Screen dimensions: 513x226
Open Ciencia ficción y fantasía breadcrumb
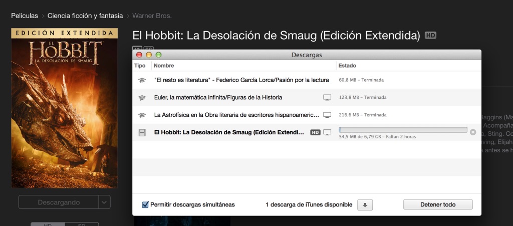pyautogui.click(x=85, y=16)
